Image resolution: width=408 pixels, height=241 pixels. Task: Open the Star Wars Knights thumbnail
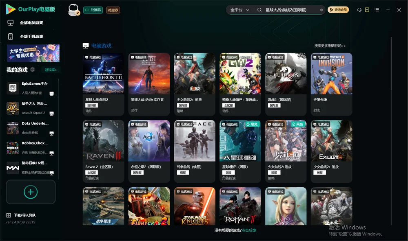pyautogui.click(x=195, y=206)
